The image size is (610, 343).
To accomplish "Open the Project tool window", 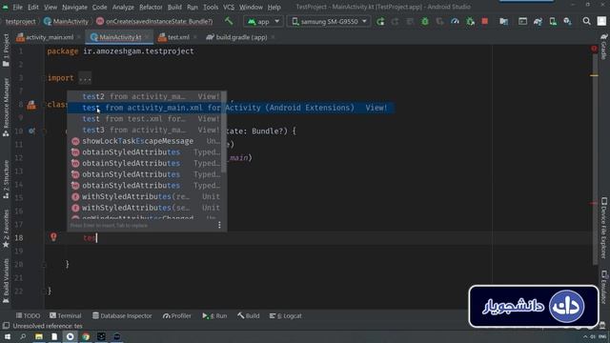I will pyautogui.click(x=6, y=50).
